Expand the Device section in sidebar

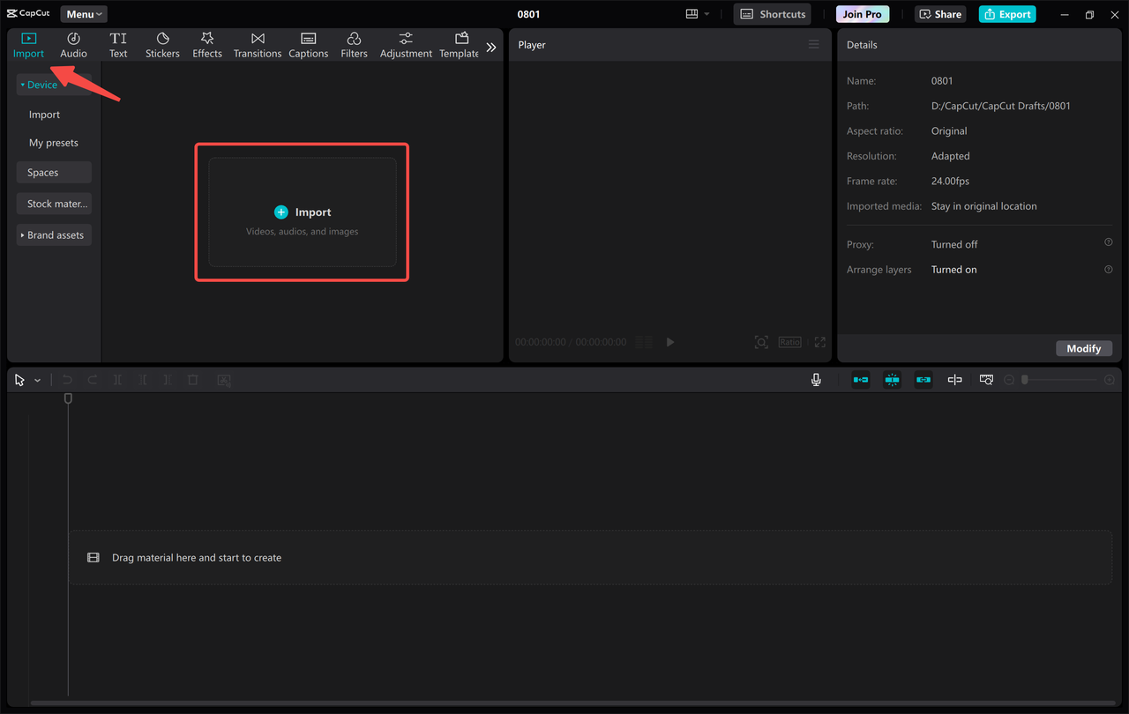39,84
